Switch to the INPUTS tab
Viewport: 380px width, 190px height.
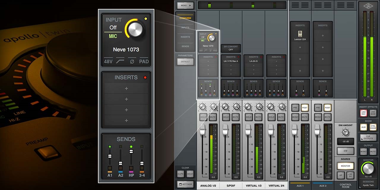click(185, 27)
